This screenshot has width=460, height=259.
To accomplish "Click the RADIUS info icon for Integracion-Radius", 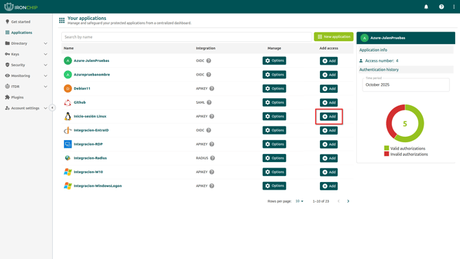I will (212, 158).
